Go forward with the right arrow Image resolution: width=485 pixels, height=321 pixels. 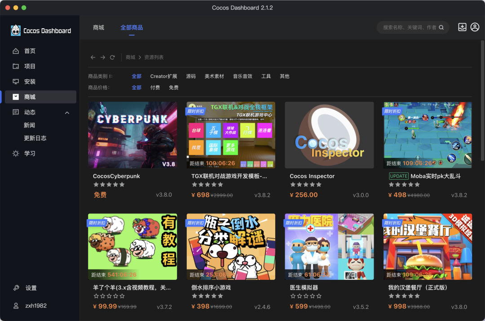[x=103, y=57]
